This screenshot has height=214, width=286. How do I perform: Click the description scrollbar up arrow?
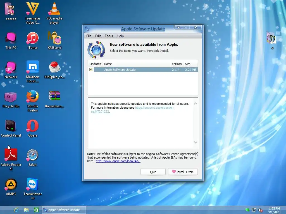click(x=196, y=104)
